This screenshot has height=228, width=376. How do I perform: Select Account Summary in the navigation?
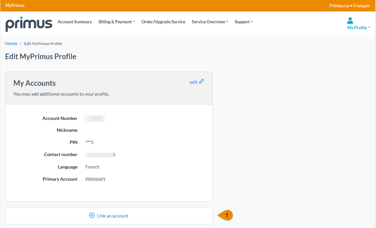[75, 22]
